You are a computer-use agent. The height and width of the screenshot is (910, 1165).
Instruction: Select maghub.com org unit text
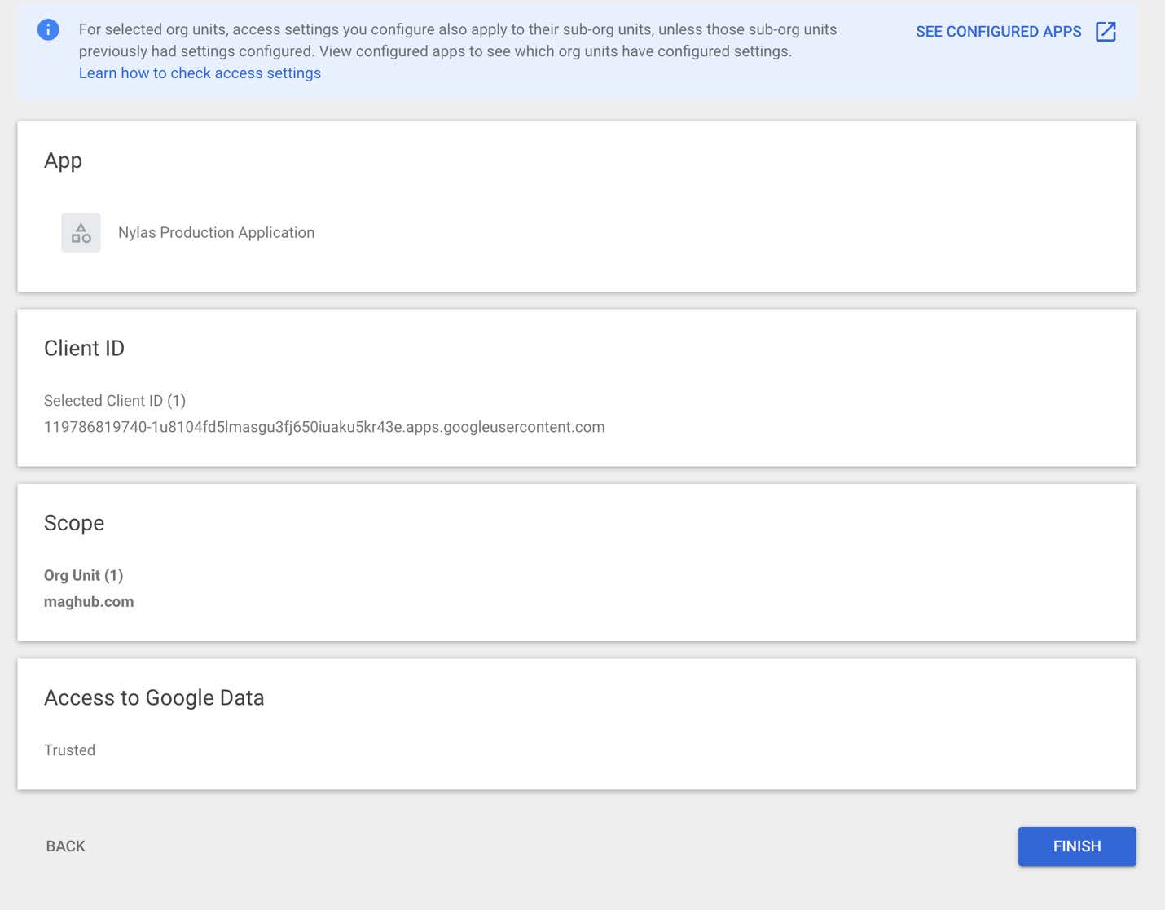pyautogui.click(x=89, y=602)
